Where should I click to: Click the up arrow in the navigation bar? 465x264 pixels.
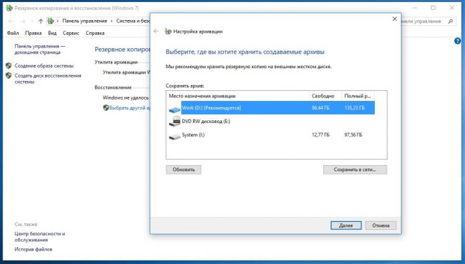41,21
